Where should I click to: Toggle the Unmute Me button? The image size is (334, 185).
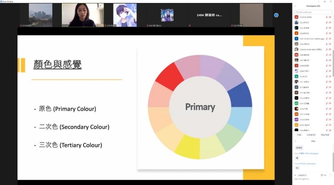tap(311, 135)
